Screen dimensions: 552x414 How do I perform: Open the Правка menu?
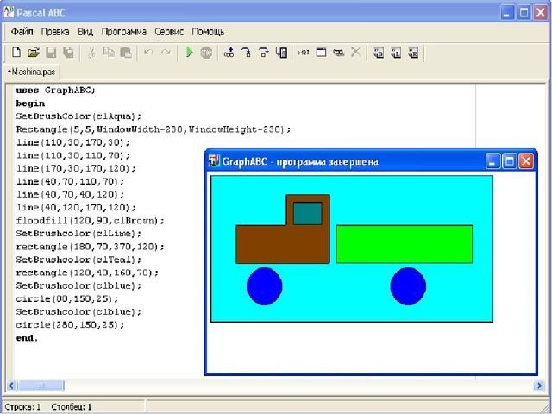pos(55,31)
